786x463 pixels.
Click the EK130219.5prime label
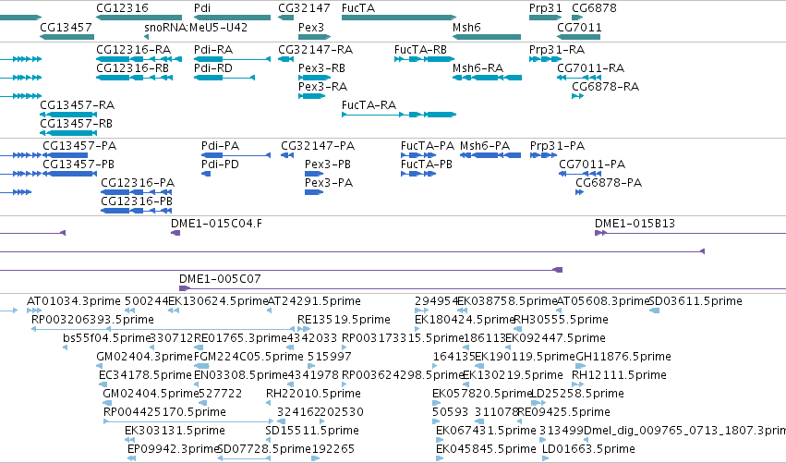(513, 375)
